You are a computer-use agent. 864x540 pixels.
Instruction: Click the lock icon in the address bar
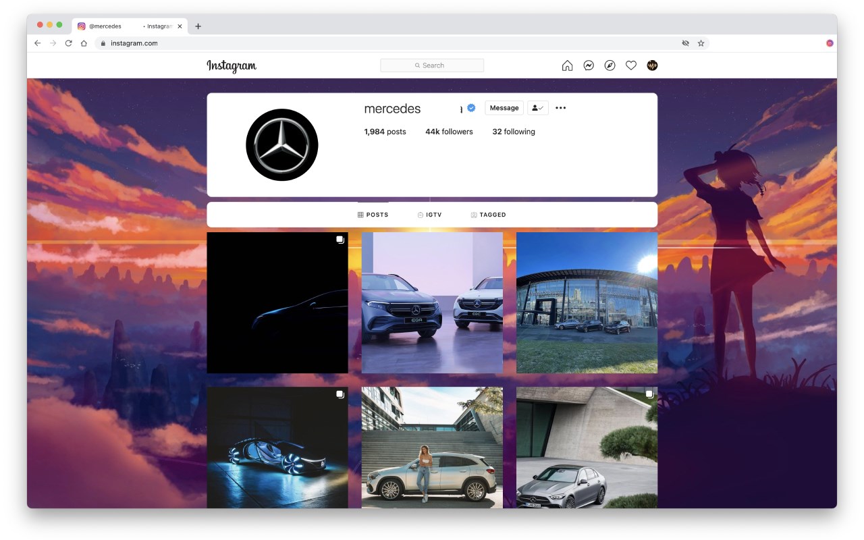click(x=103, y=43)
